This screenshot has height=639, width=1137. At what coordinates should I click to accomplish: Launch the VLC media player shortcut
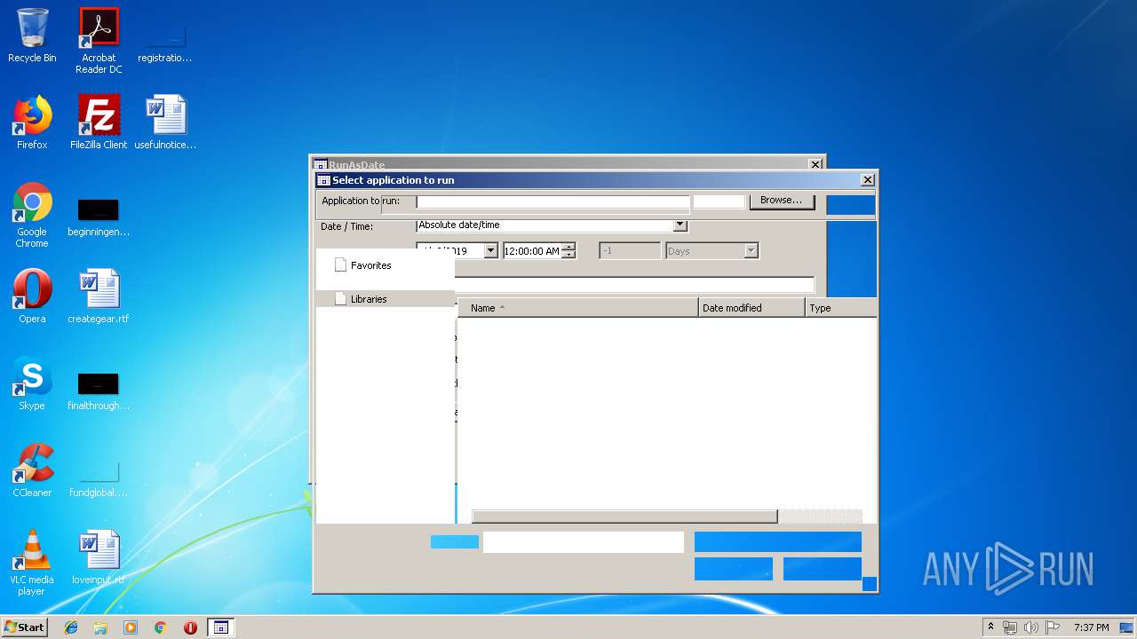pyautogui.click(x=32, y=563)
